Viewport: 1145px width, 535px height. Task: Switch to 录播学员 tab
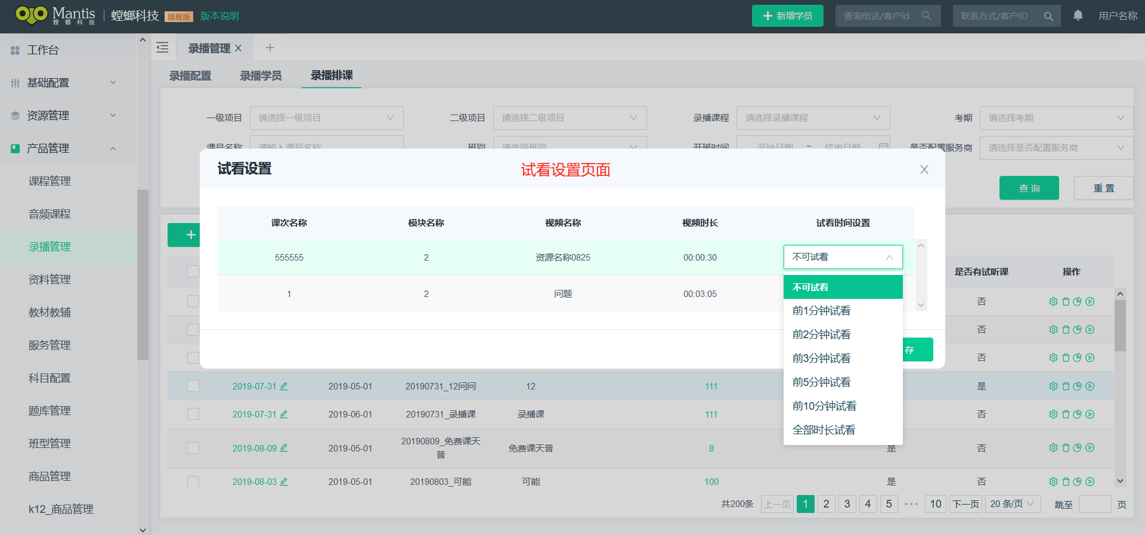(x=261, y=76)
